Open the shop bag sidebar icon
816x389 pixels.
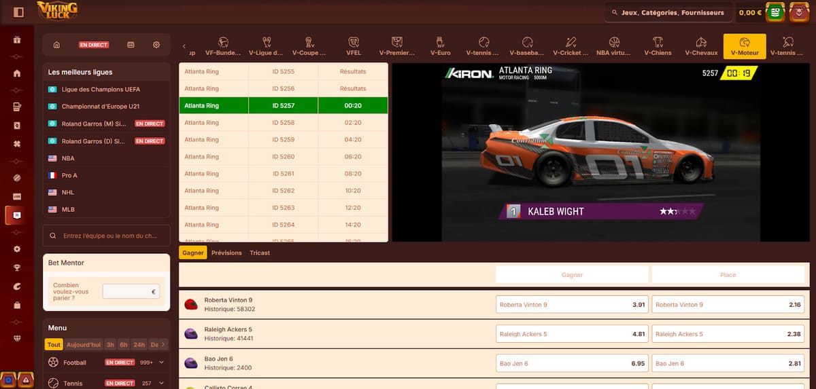17,304
